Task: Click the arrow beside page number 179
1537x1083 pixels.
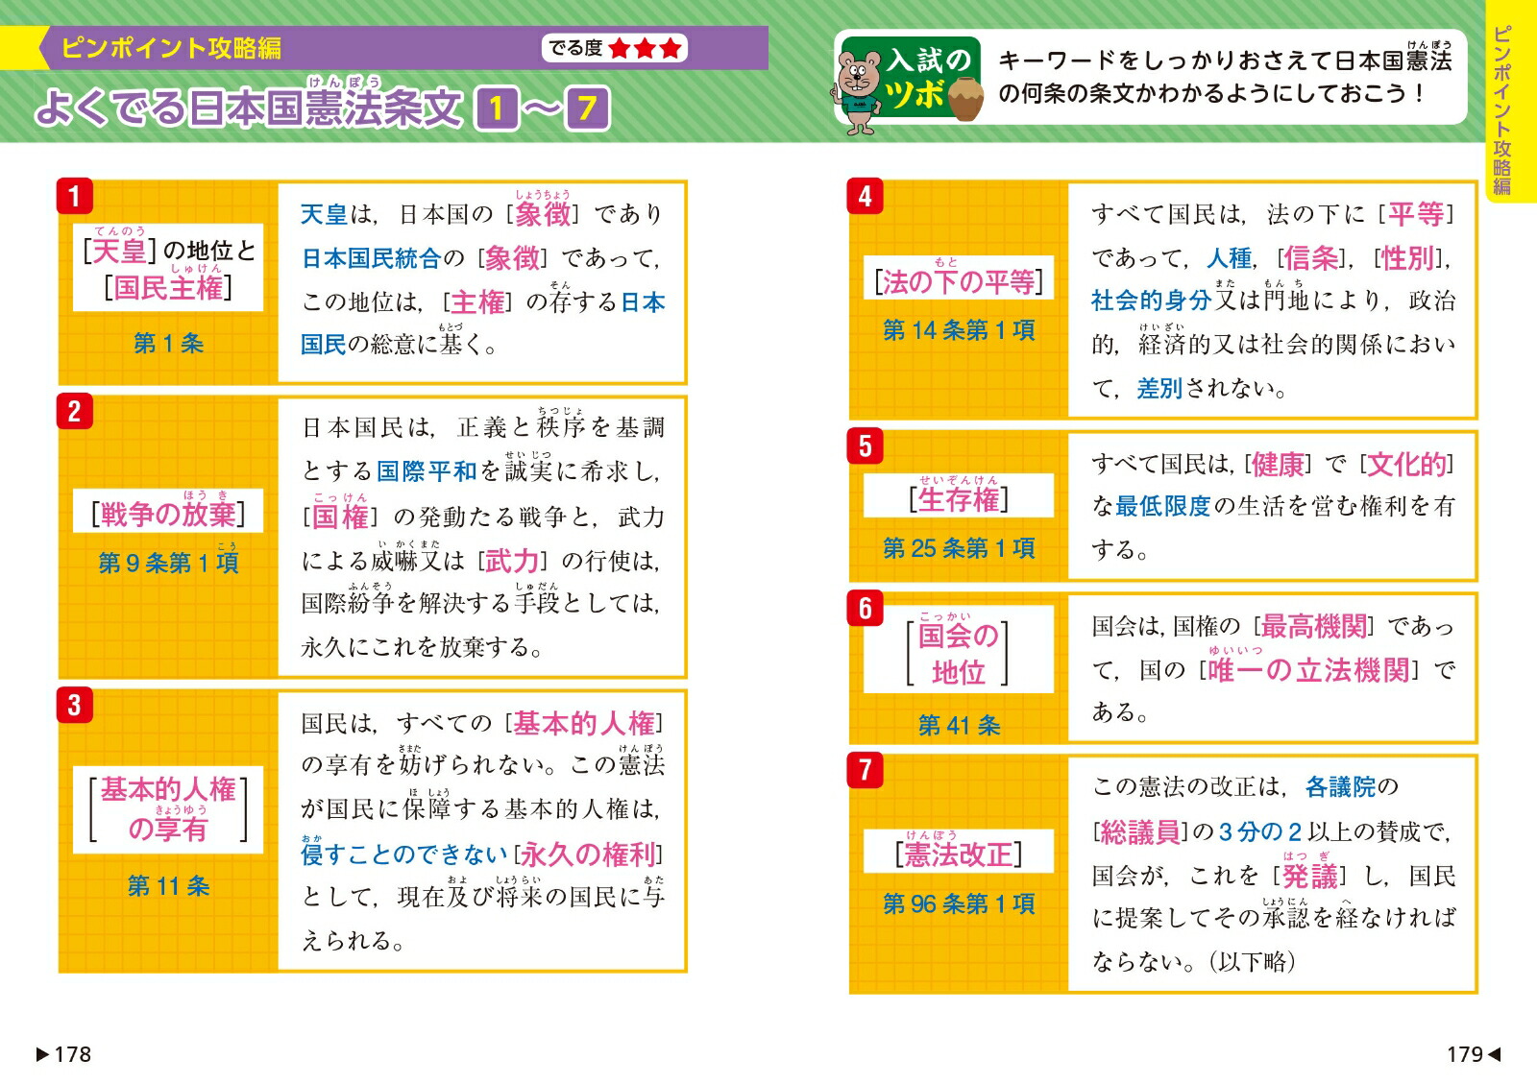Action: click(x=1494, y=1054)
